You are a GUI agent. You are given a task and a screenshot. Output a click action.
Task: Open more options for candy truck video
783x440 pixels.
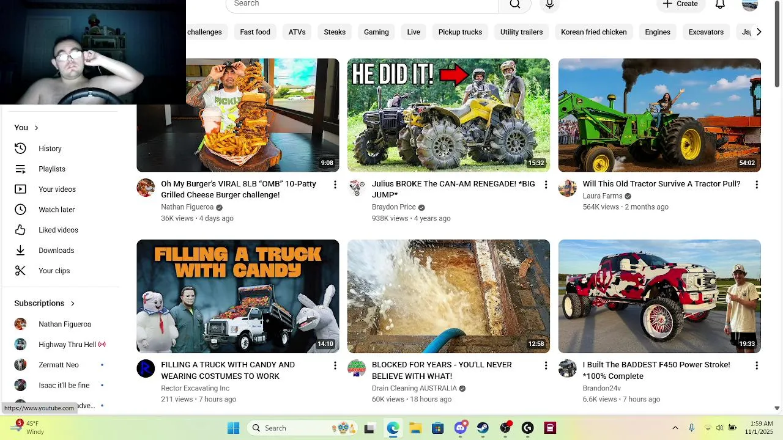click(335, 365)
